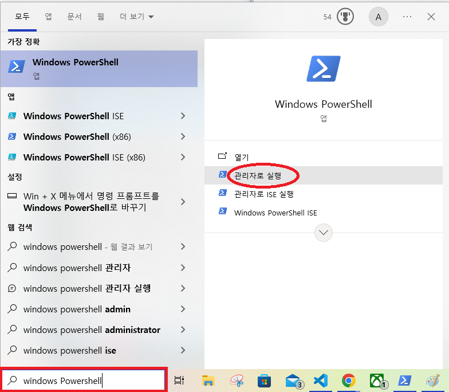Image resolution: width=449 pixels, height=392 pixels.
Task: Expand the 'windows powershell 관리자 실행' arrow
Action: tap(183, 288)
